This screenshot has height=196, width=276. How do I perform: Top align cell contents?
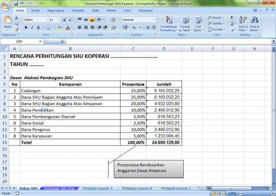click(x=80, y=20)
